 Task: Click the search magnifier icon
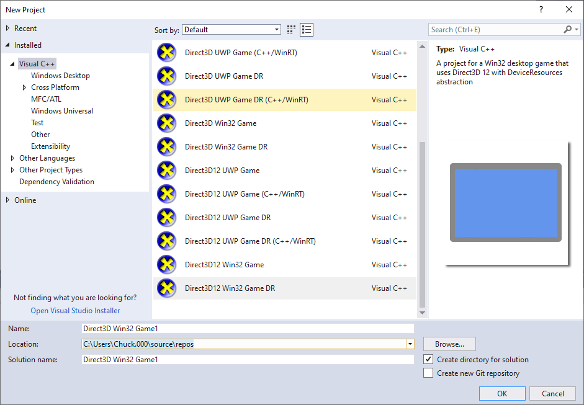pos(567,29)
